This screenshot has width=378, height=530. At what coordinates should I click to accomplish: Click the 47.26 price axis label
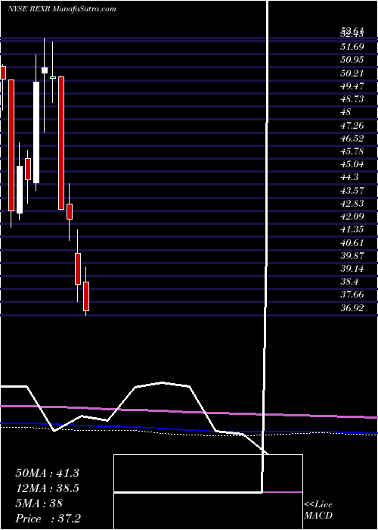pos(352,126)
